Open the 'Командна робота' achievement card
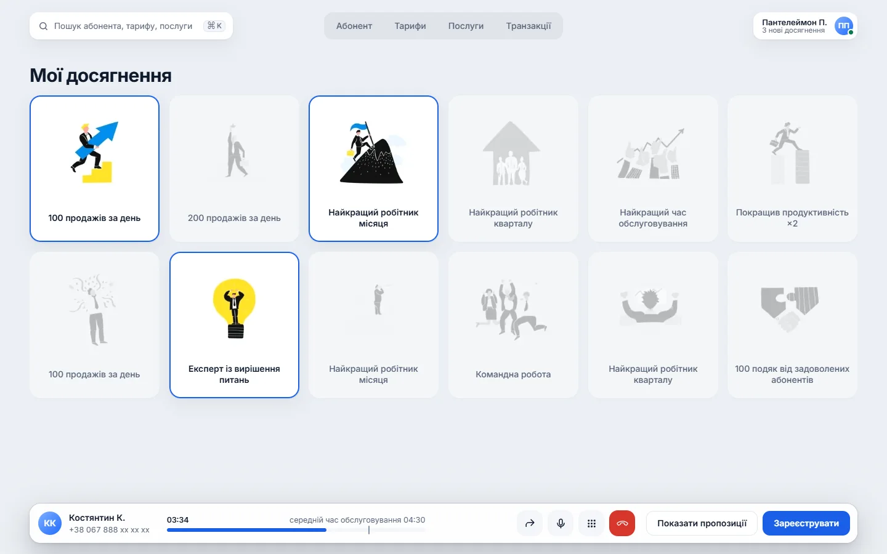 click(x=513, y=325)
